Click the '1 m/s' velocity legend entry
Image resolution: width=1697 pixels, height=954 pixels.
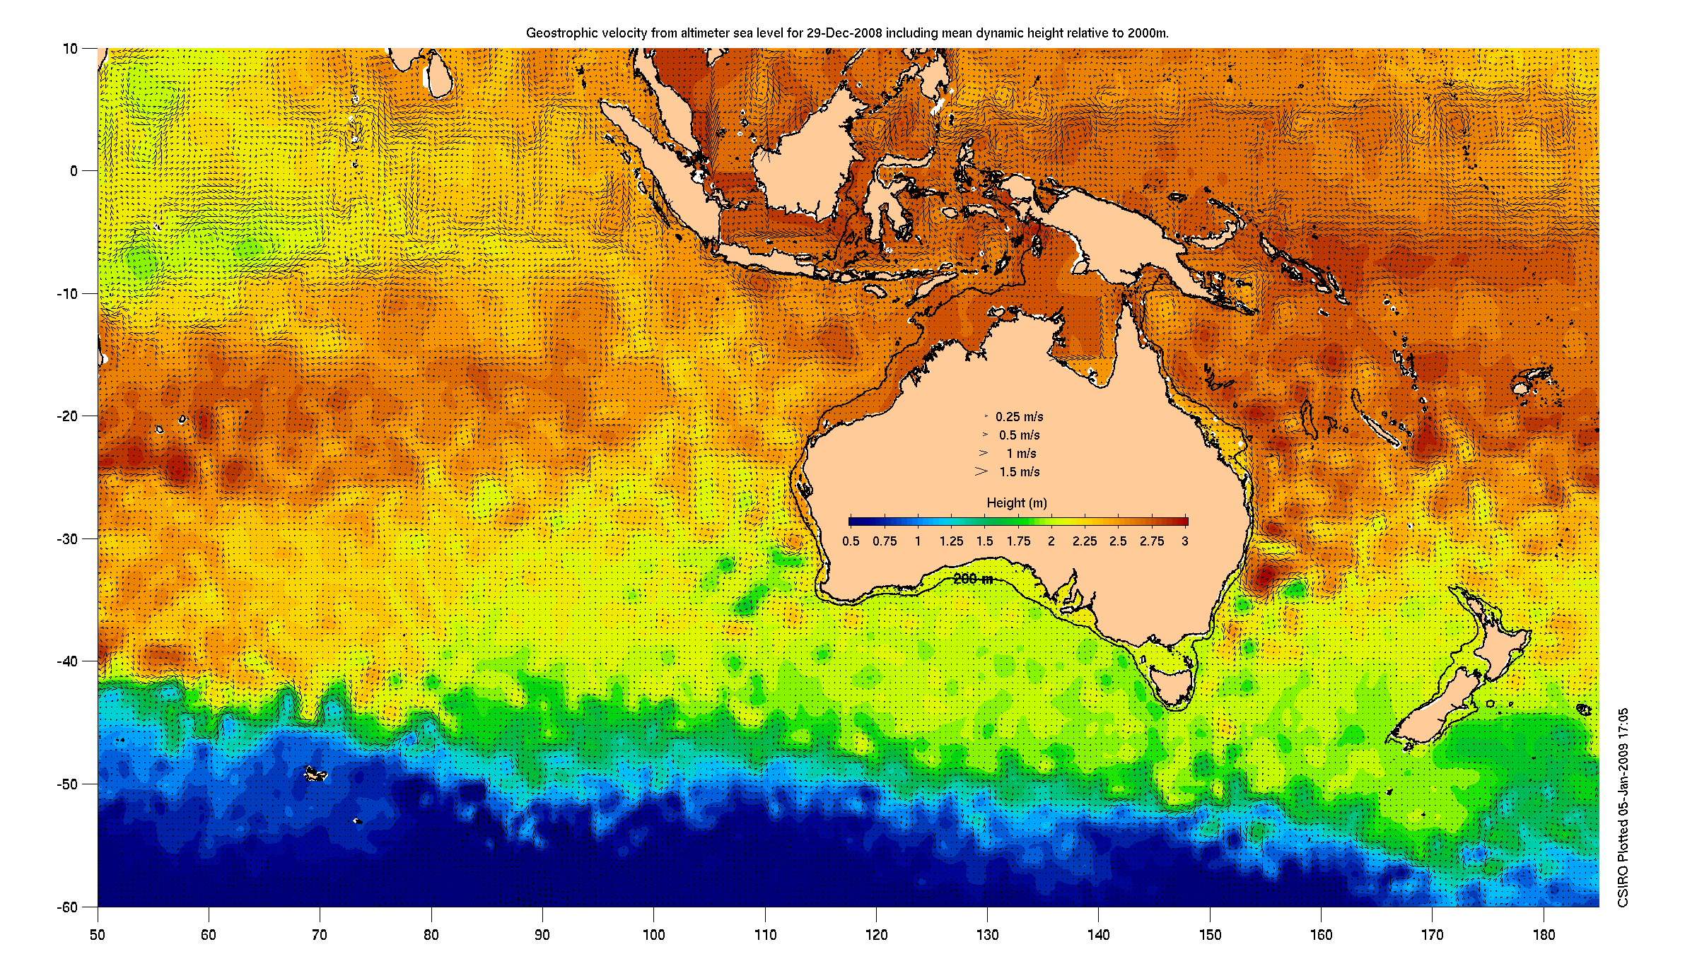click(1021, 454)
